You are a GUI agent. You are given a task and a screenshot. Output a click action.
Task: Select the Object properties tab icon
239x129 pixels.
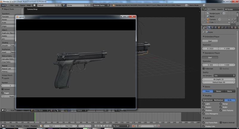[x=219, y=27]
